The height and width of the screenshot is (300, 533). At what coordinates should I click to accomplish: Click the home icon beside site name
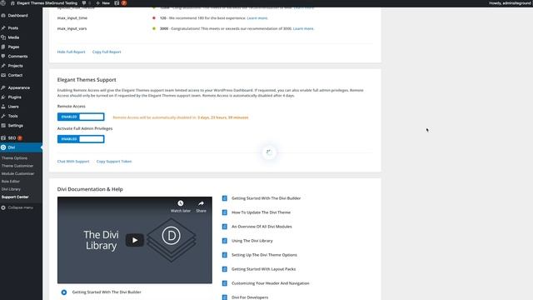pos(12,3)
